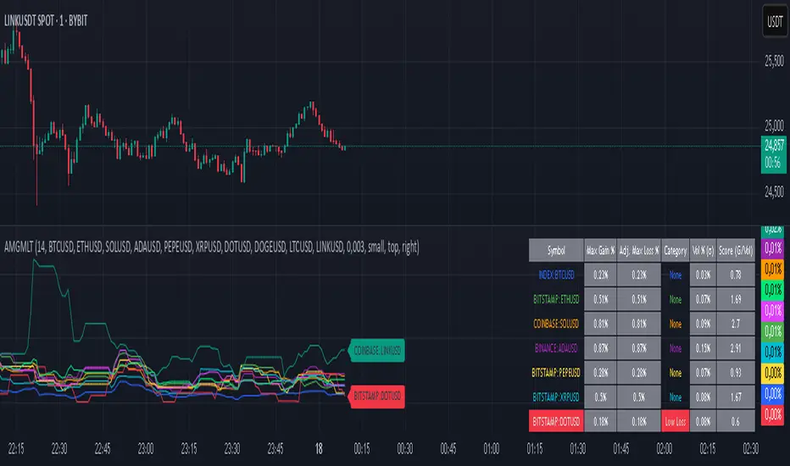790x466 pixels.
Task: Open the USDT currency selector
Action: tap(772, 19)
